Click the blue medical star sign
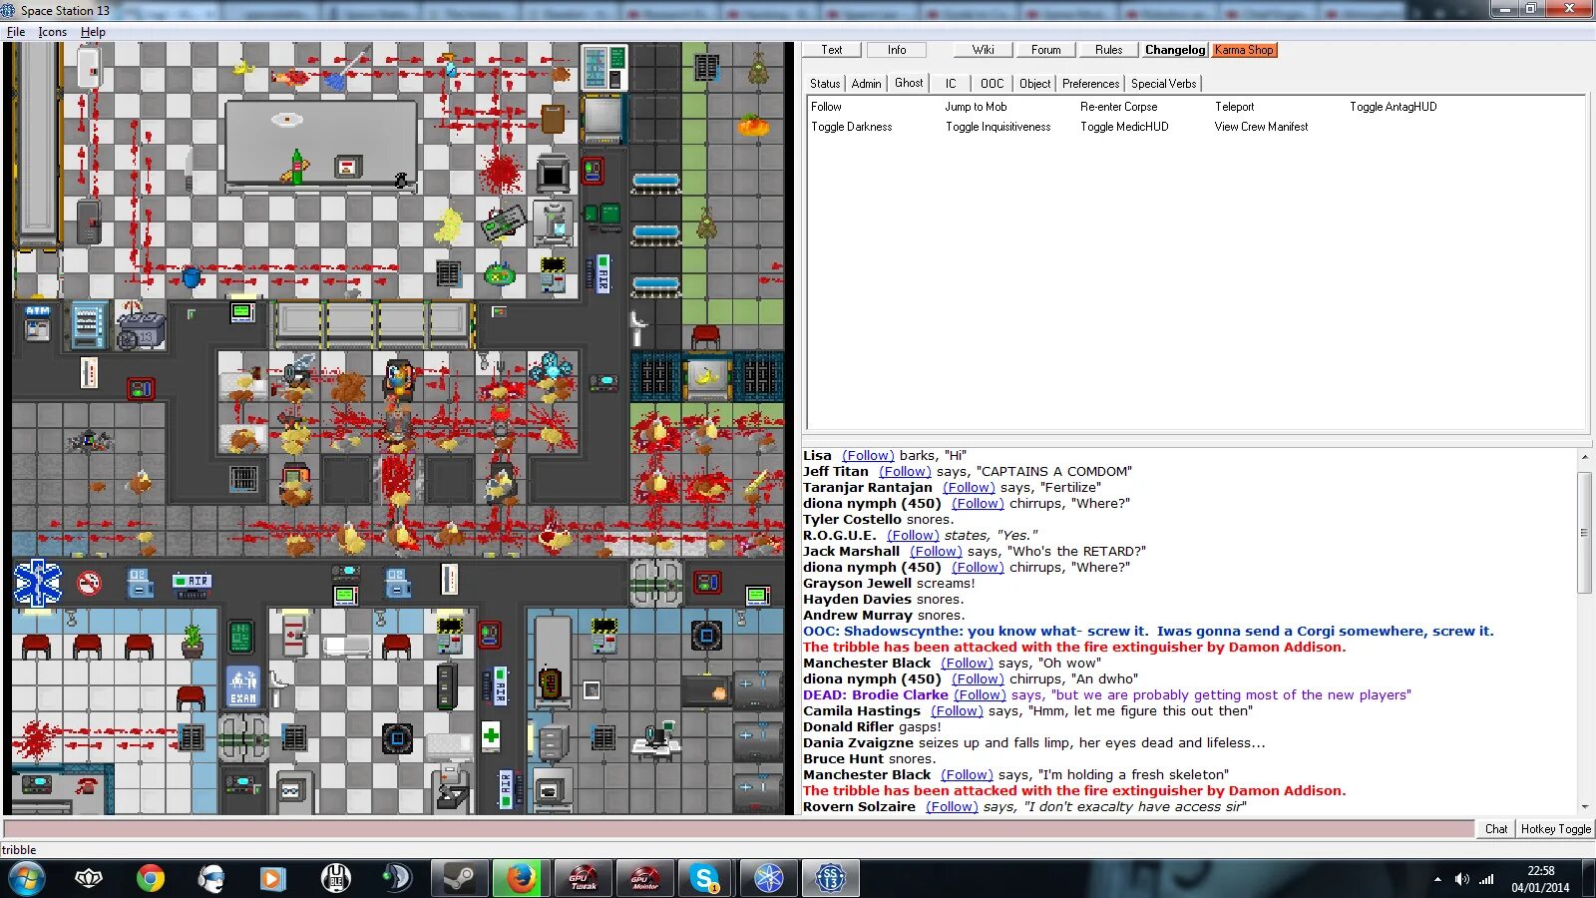The image size is (1596, 898). point(38,584)
